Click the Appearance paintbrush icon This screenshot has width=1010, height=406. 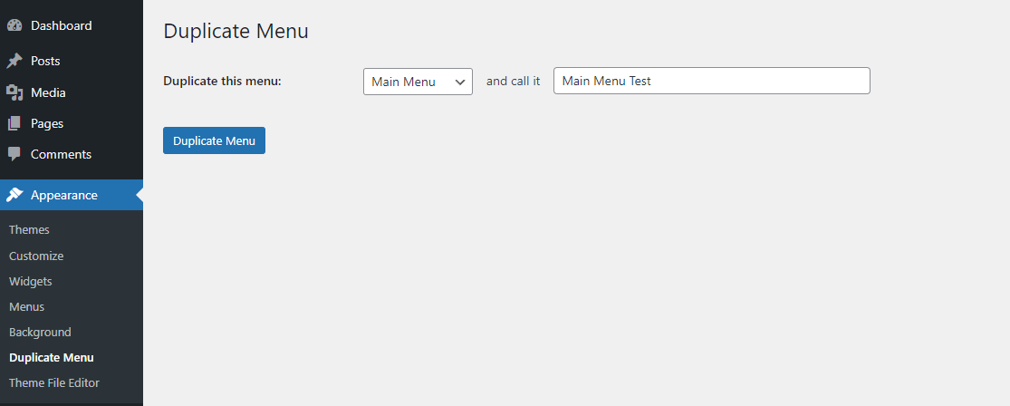14,195
